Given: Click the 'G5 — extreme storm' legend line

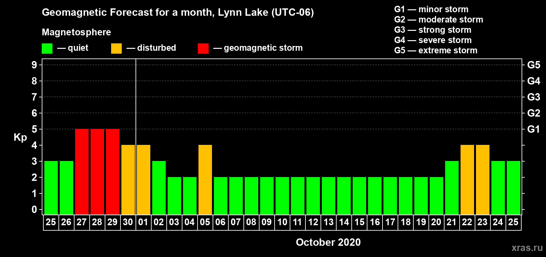Looking at the screenshot, I should (436, 50).
